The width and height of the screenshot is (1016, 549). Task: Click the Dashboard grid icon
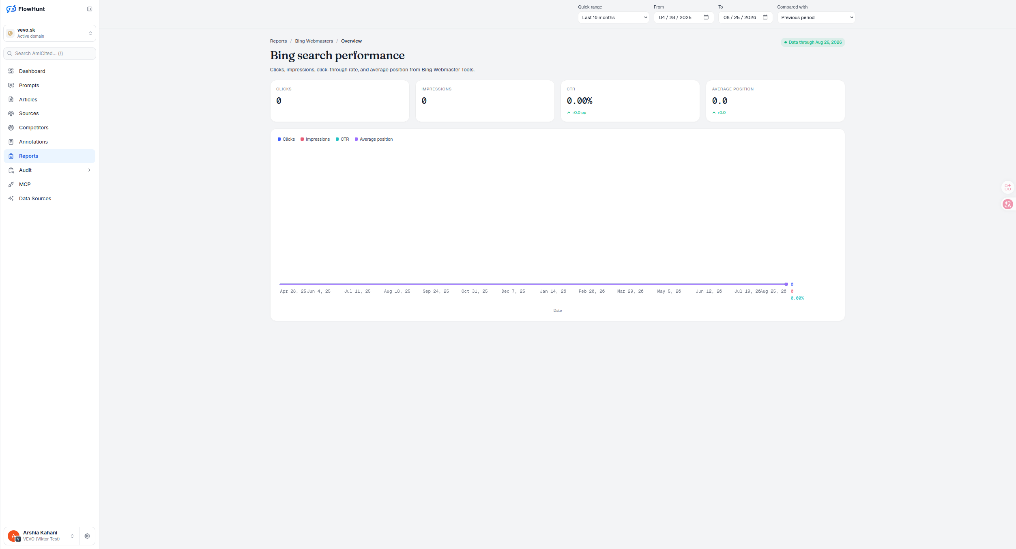[11, 71]
